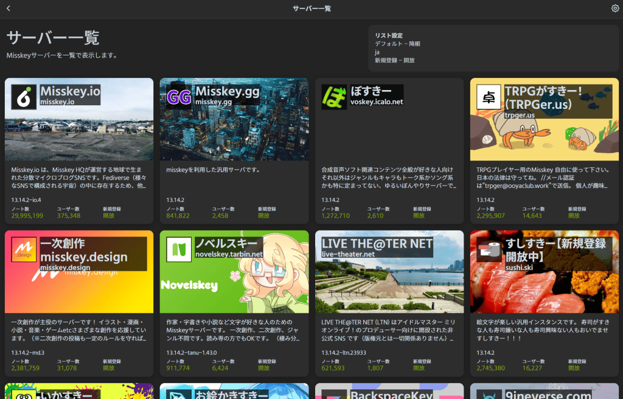The height and width of the screenshot is (399, 623).
Task: Click the TRPGer.us description paragraph
Action: 544,178
